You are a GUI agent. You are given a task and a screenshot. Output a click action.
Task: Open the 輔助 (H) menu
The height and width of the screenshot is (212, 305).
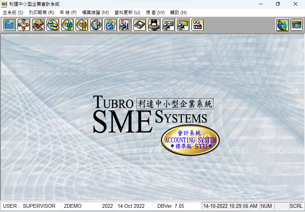coord(178,13)
